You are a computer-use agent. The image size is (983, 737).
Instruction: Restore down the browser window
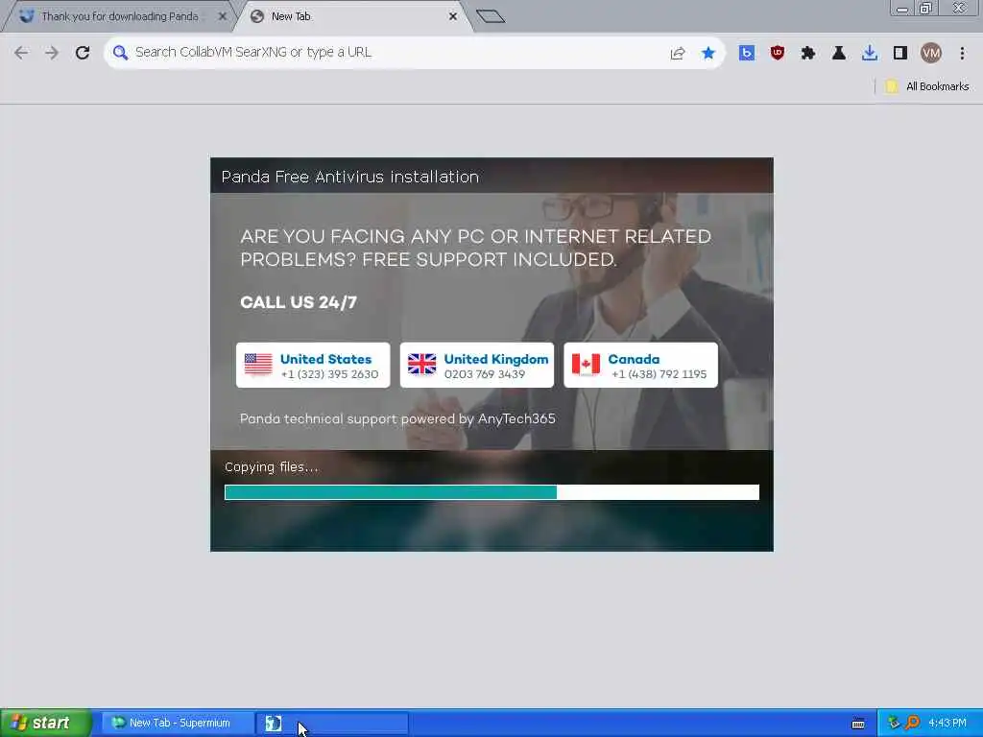(x=925, y=9)
